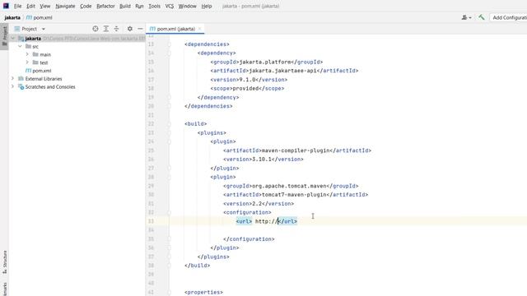The image size is (527, 296).
Task: Open the Run menu
Action: pos(139,6)
